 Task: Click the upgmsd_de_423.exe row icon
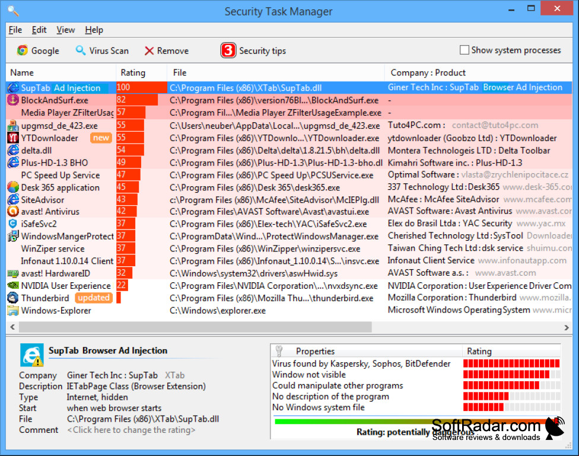coord(13,126)
